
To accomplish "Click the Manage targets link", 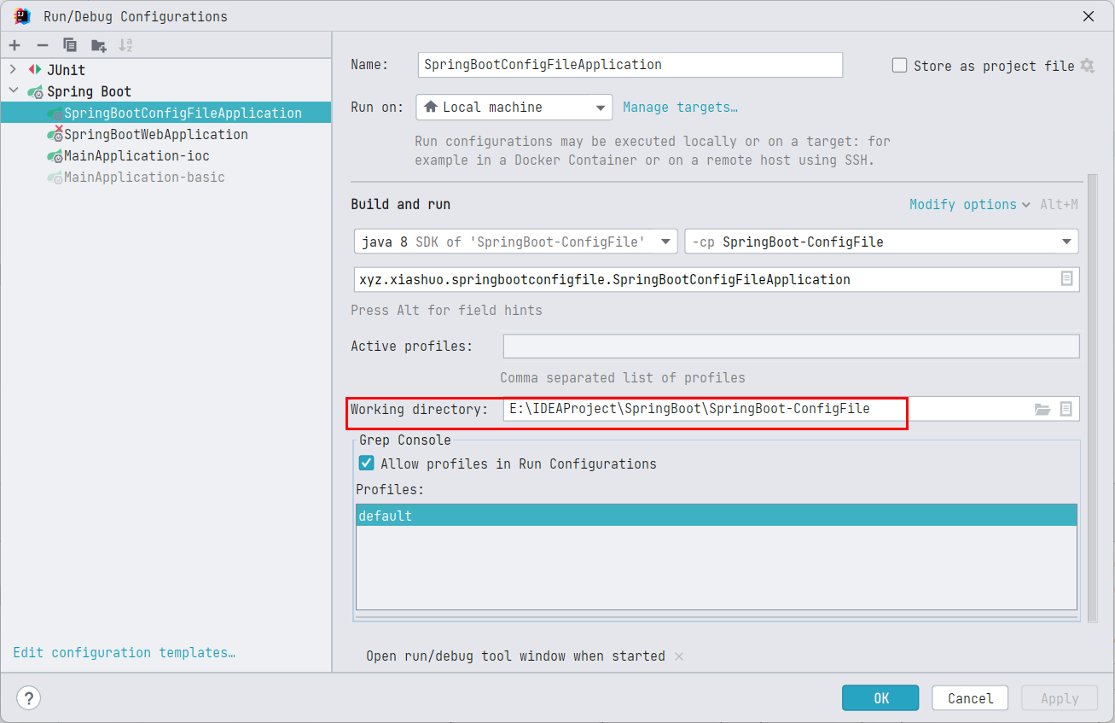I will (x=680, y=108).
